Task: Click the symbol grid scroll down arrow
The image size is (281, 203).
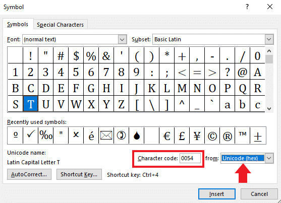Action: click(269, 108)
